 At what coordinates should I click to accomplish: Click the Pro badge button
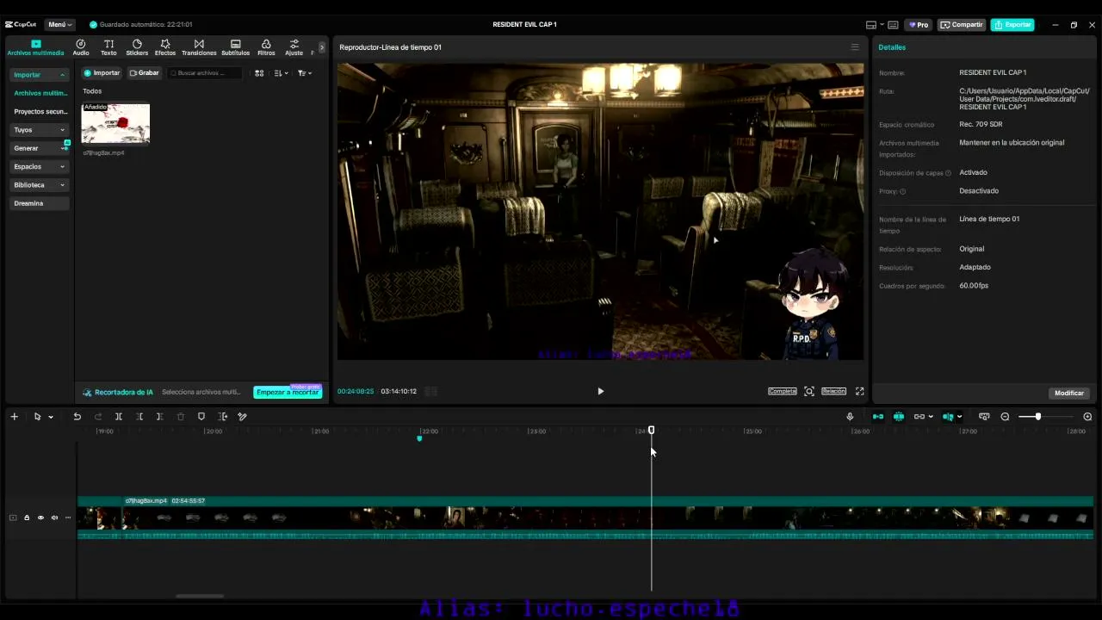pos(919,25)
